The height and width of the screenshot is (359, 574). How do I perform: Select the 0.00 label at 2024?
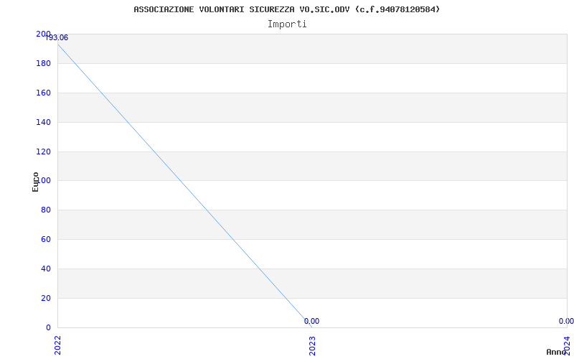point(566,321)
